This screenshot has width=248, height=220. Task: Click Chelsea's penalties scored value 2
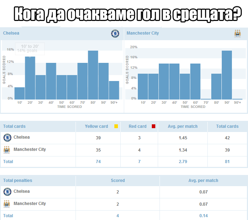[118, 192]
